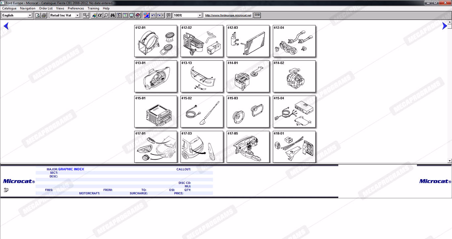Viewport: 452px width, 239px height.
Task: Open the Order List menu
Action: pos(46,8)
